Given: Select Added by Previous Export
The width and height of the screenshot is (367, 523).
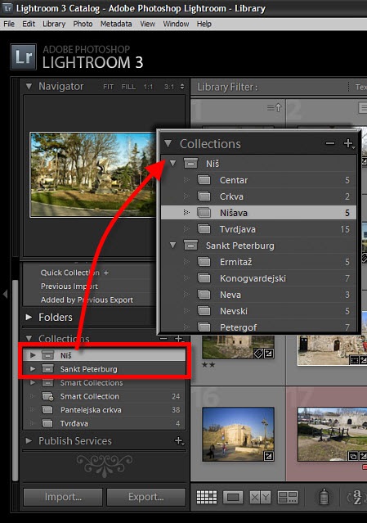Looking at the screenshot, I should [x=87, y=300].
